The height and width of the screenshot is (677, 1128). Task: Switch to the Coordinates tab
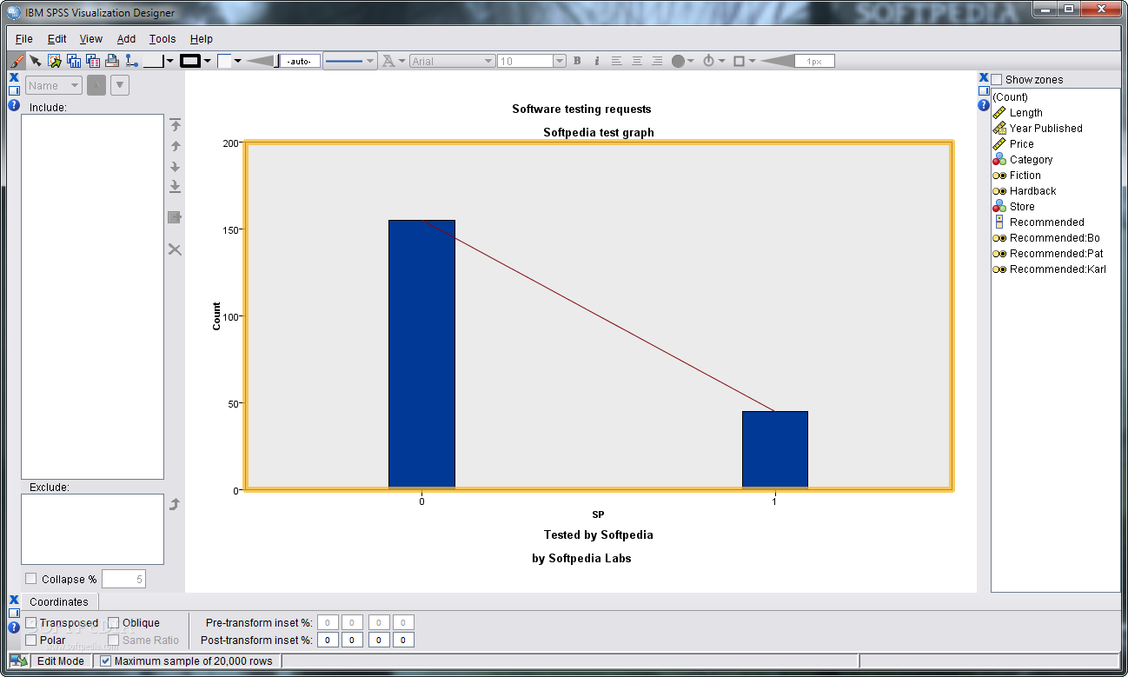point(59,601)
